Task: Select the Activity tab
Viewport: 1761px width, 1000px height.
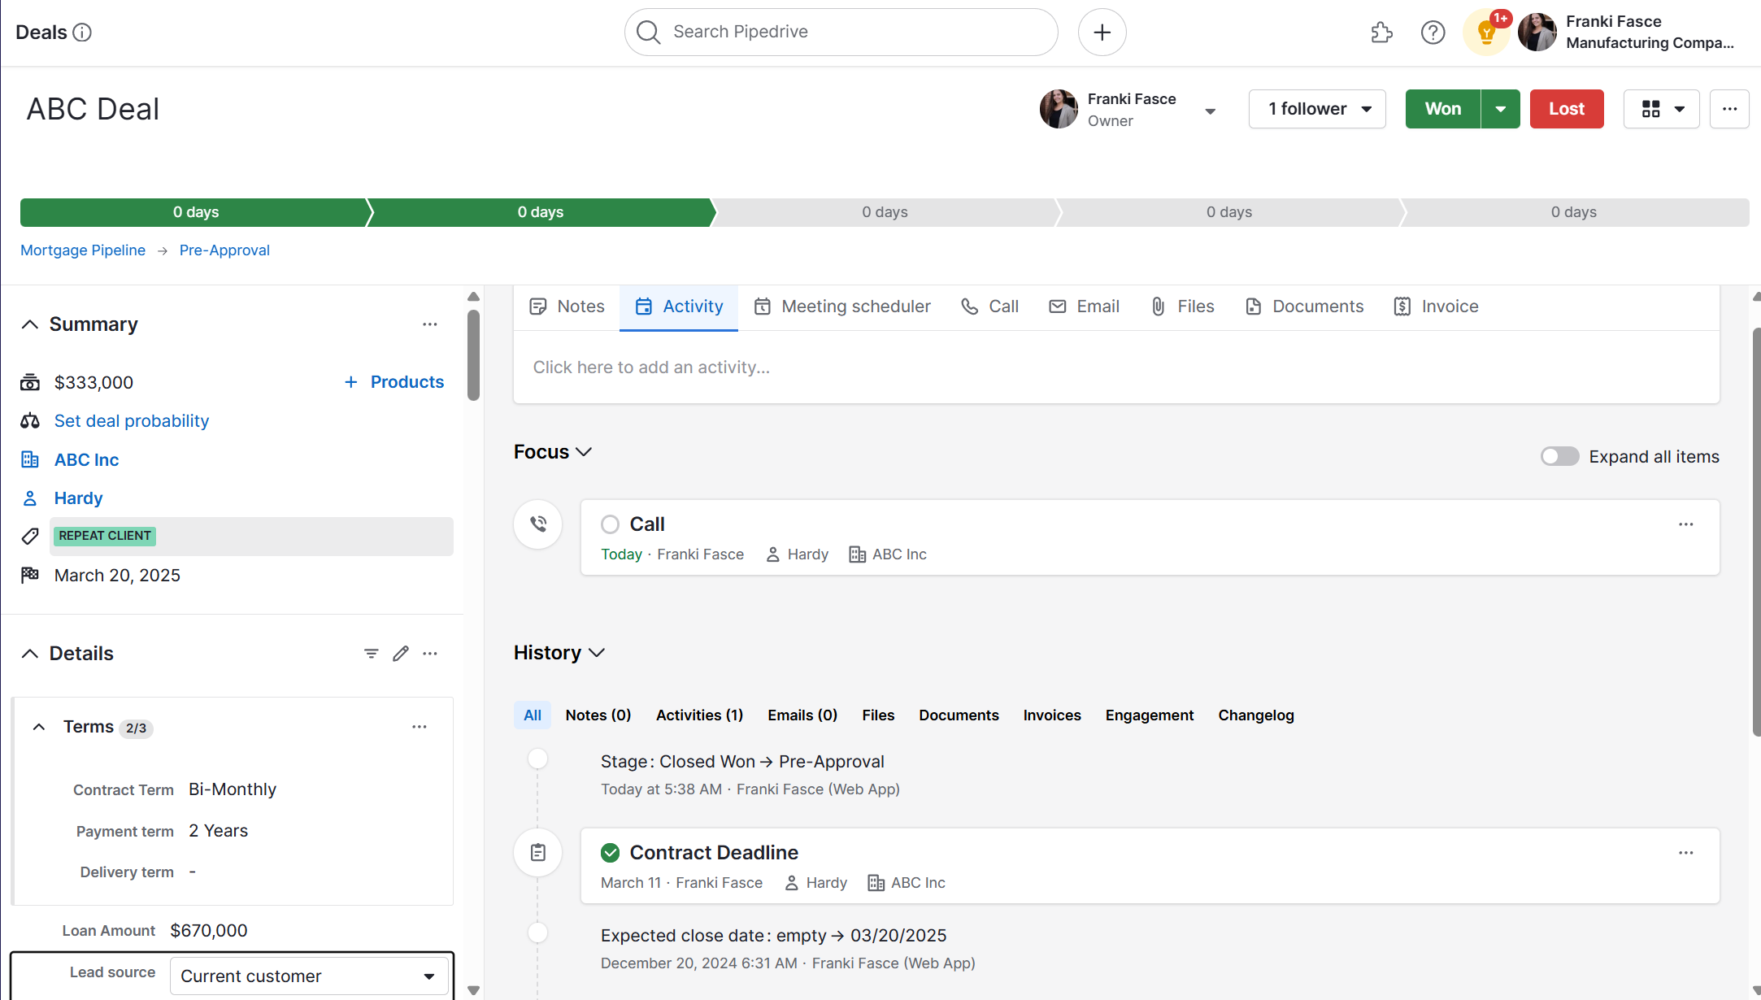Action: 679,307
